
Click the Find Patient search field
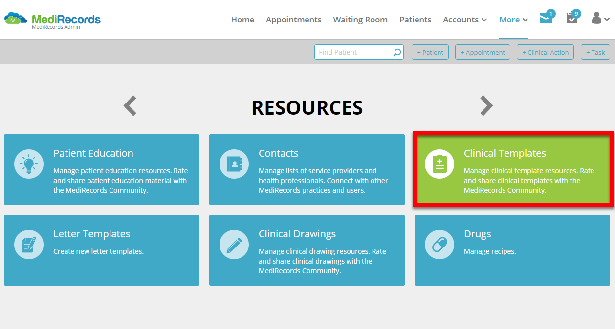[x=359, y=52]
